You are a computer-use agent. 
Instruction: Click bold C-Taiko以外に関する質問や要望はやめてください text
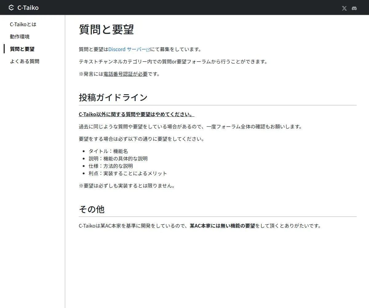[x=137, y=114]
